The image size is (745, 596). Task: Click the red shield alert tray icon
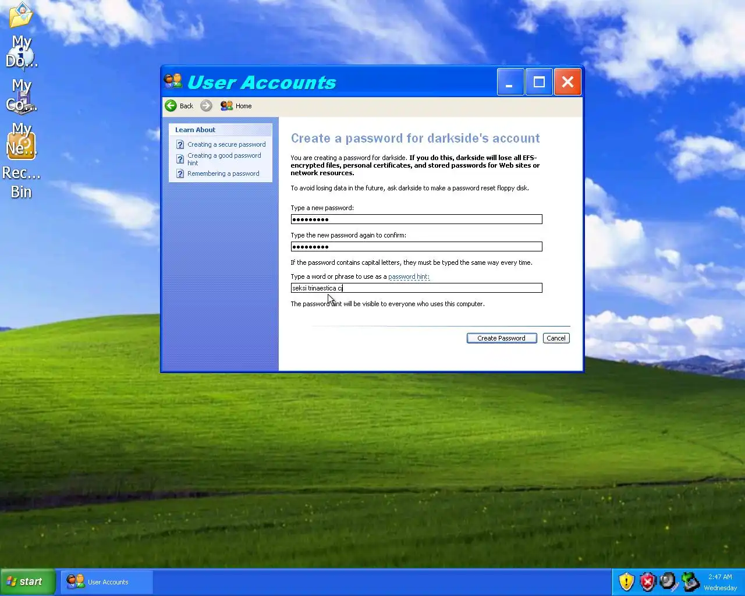tap(647, 582)
